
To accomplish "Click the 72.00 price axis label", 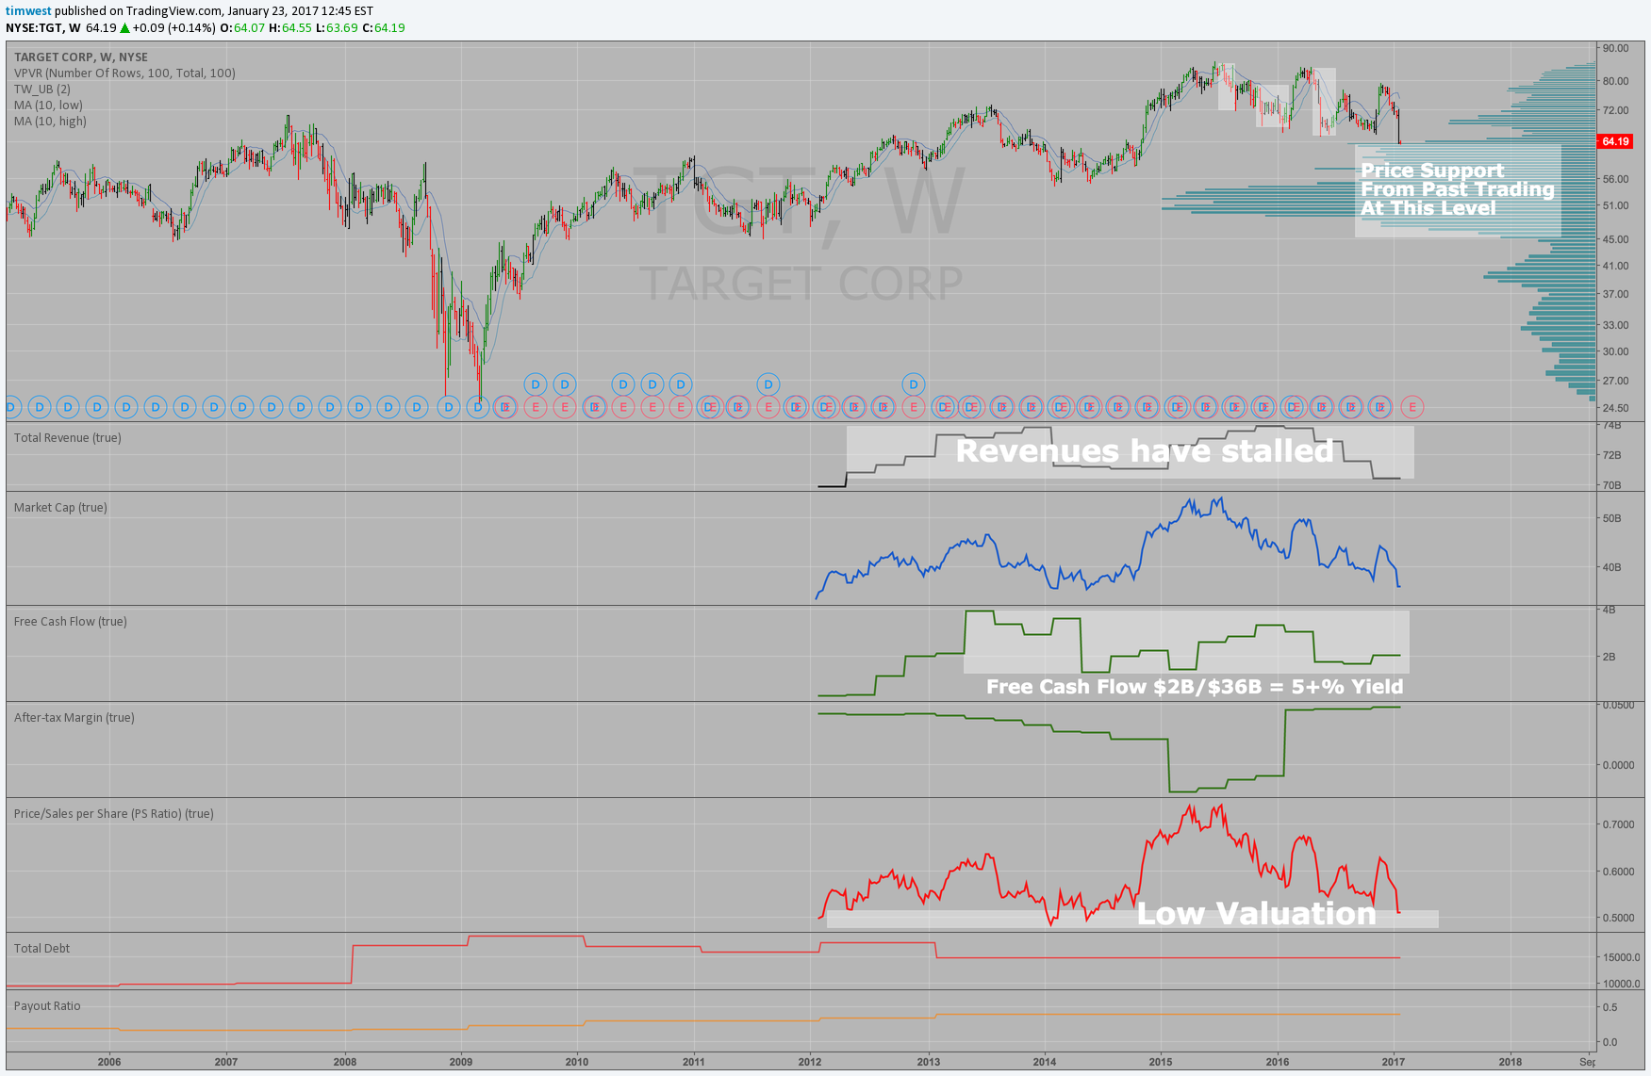I will click(x=1615, y=110).
